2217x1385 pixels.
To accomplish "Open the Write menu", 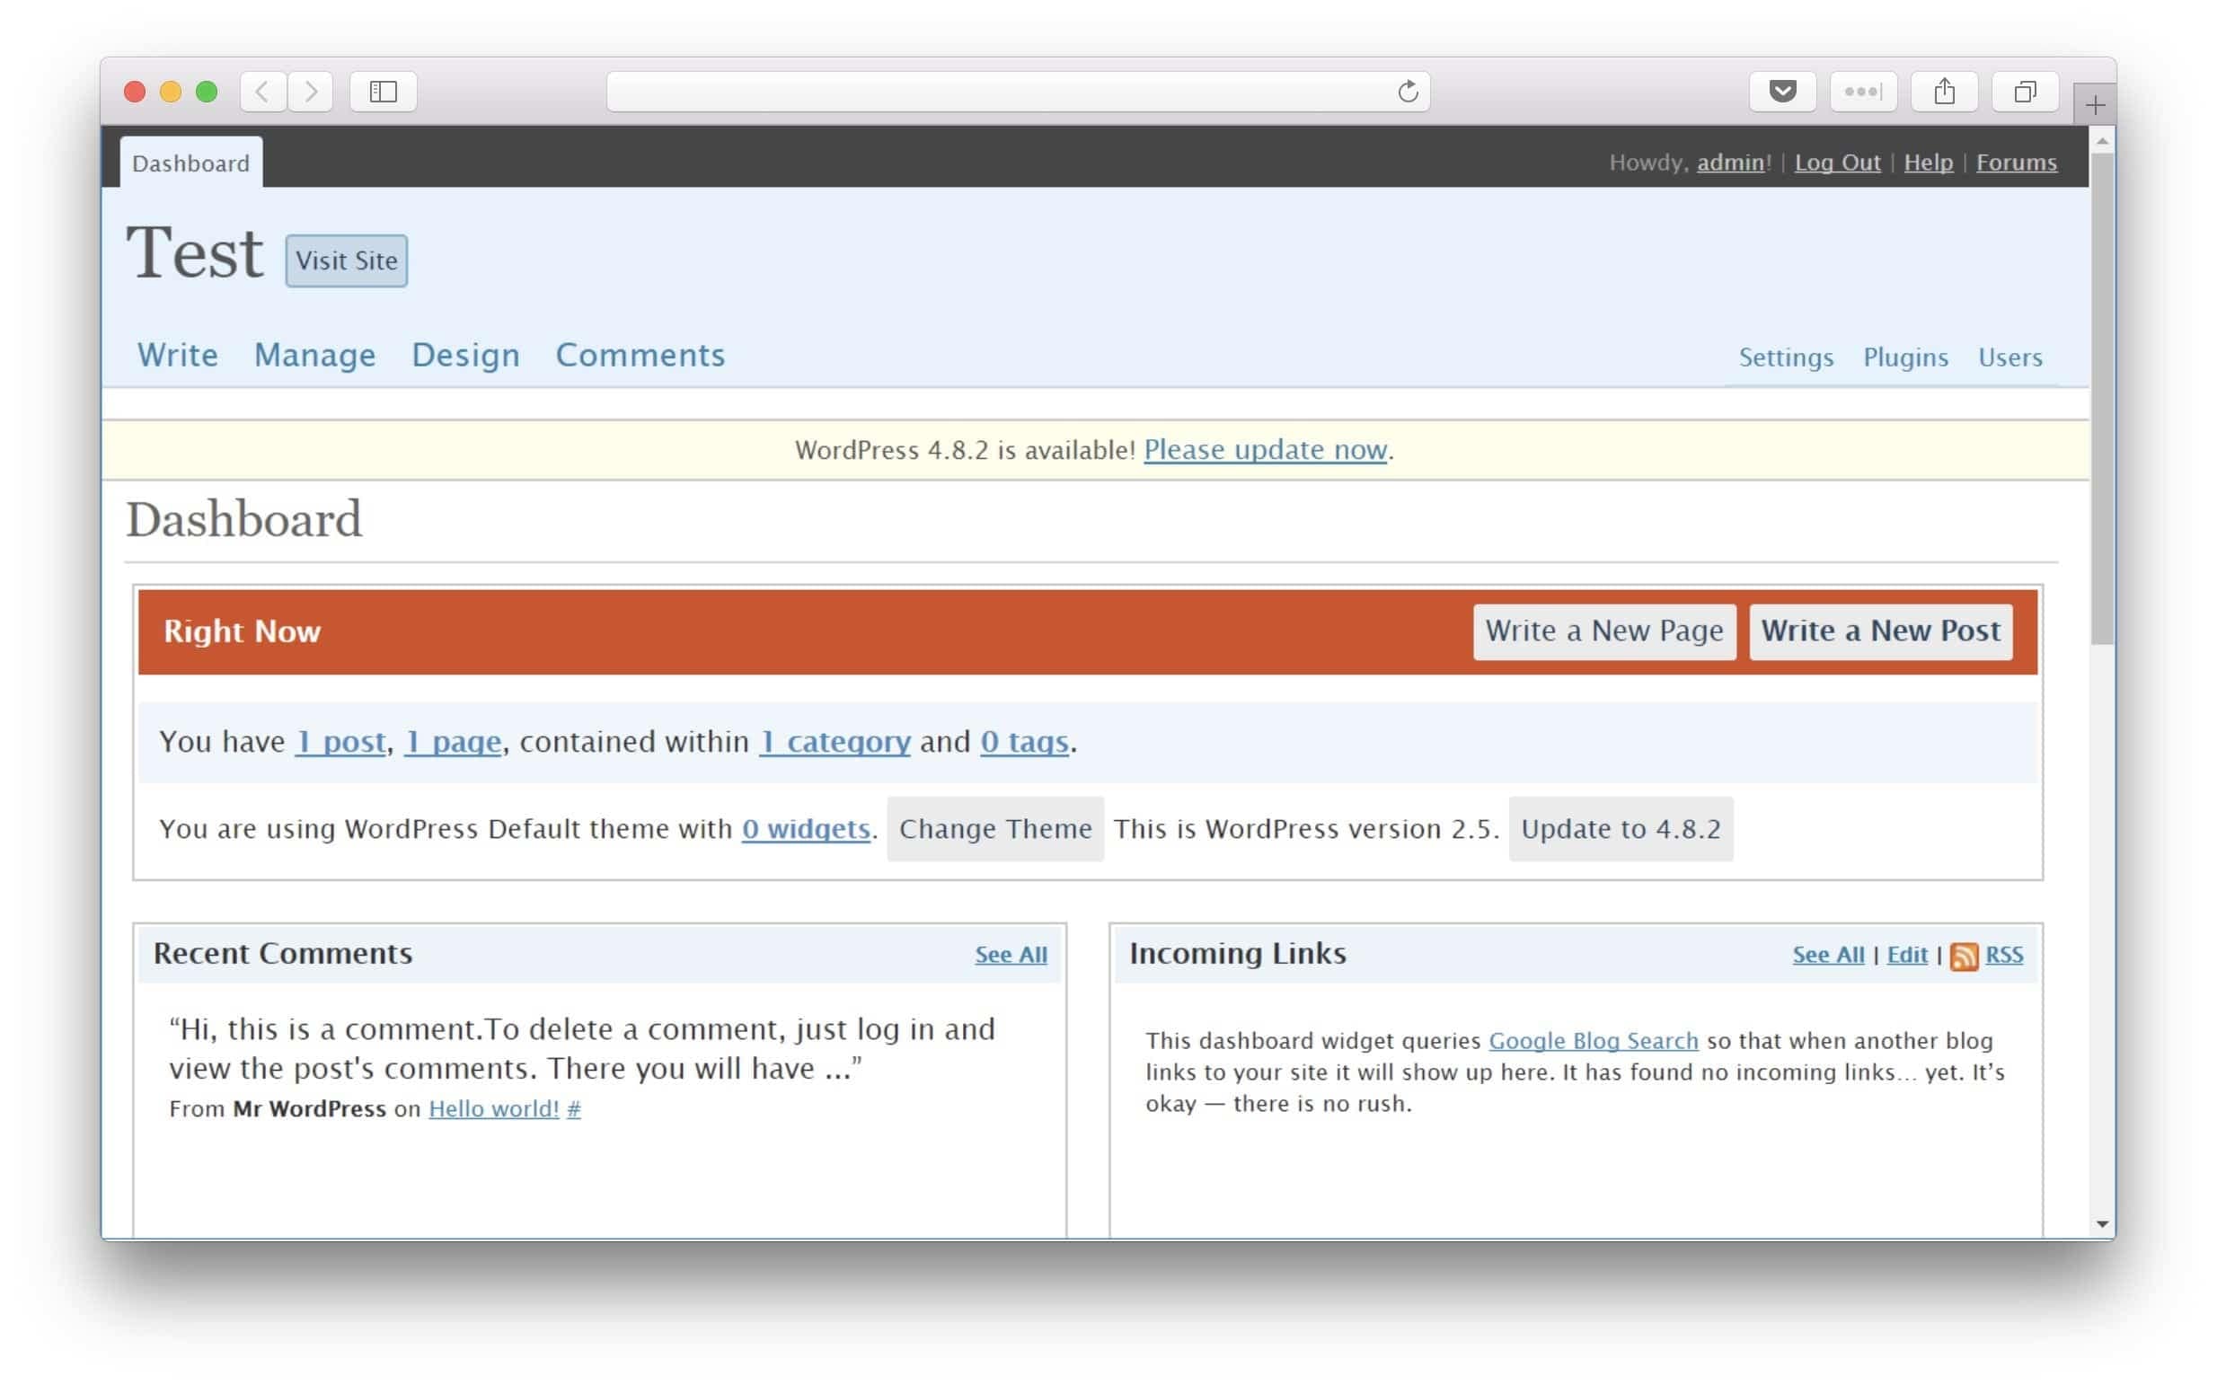I will (178, 356).
